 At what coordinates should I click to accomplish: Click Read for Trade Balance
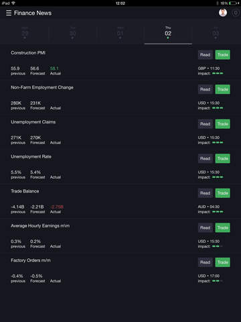click(x=206, y=193)
